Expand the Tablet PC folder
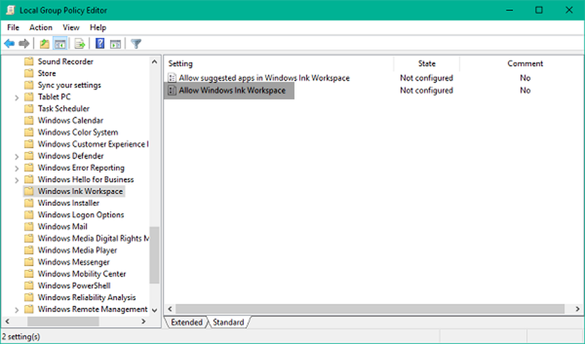585x344 pixels. (x=16, y=97)
